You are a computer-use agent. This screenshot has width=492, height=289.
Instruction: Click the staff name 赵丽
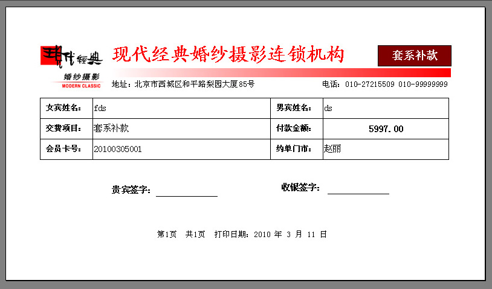tap(332, 149)
